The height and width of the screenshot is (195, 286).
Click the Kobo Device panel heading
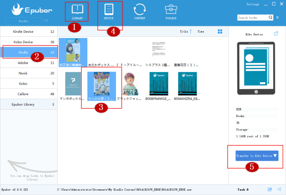coord(254,34)
